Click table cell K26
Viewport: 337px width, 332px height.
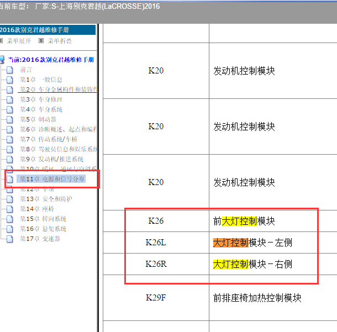pyautogui.click(x=156, y=221)
